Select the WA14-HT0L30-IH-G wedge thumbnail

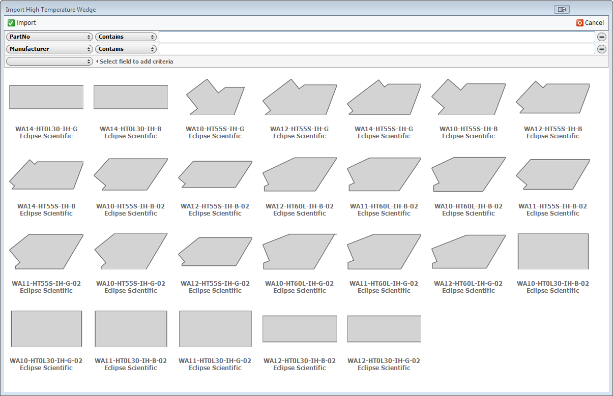46,97
